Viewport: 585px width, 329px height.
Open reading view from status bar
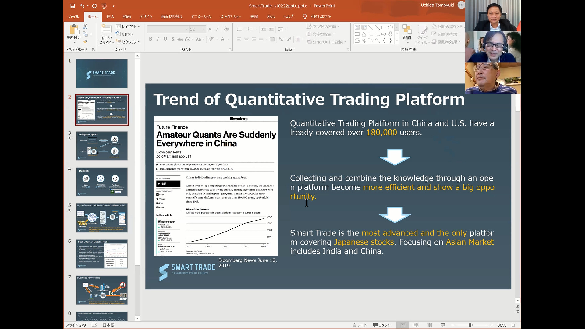(429, 325)
